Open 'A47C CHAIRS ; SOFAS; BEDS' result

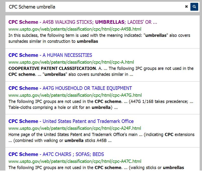point(56,154)
